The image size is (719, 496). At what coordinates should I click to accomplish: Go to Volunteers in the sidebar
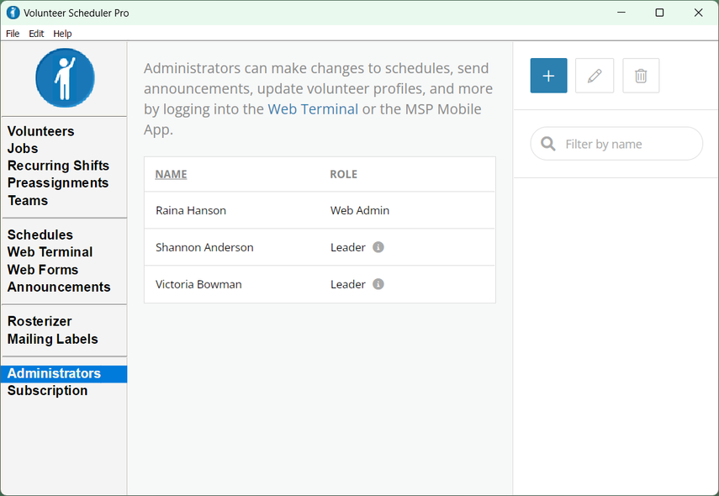click(41, 131)
